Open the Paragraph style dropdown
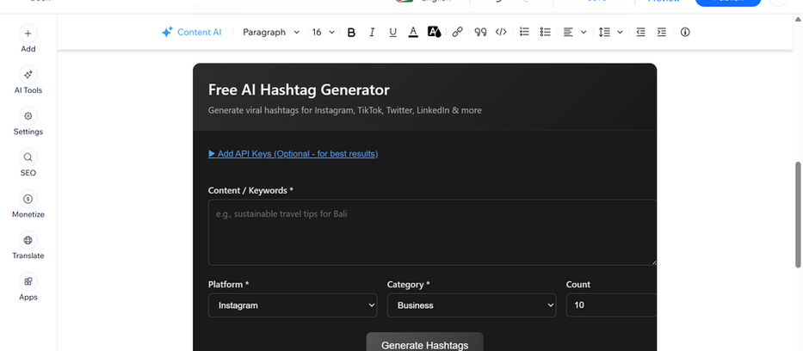Viewport: 803px width, 351px height. [271, 32]
